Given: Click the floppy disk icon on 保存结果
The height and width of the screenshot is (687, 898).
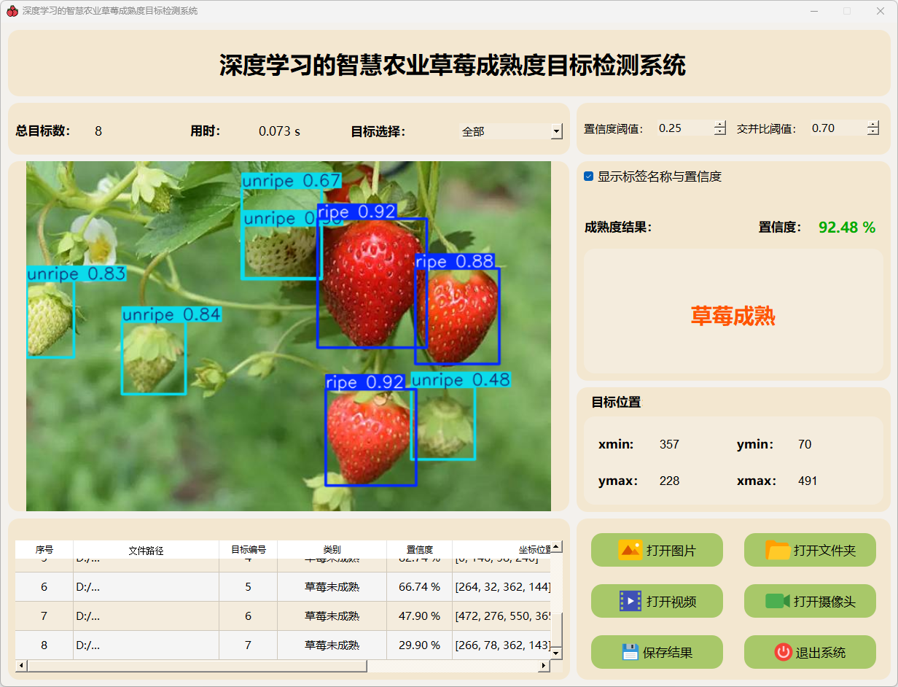Looking at the screenshot, I should tap(630, 652).
